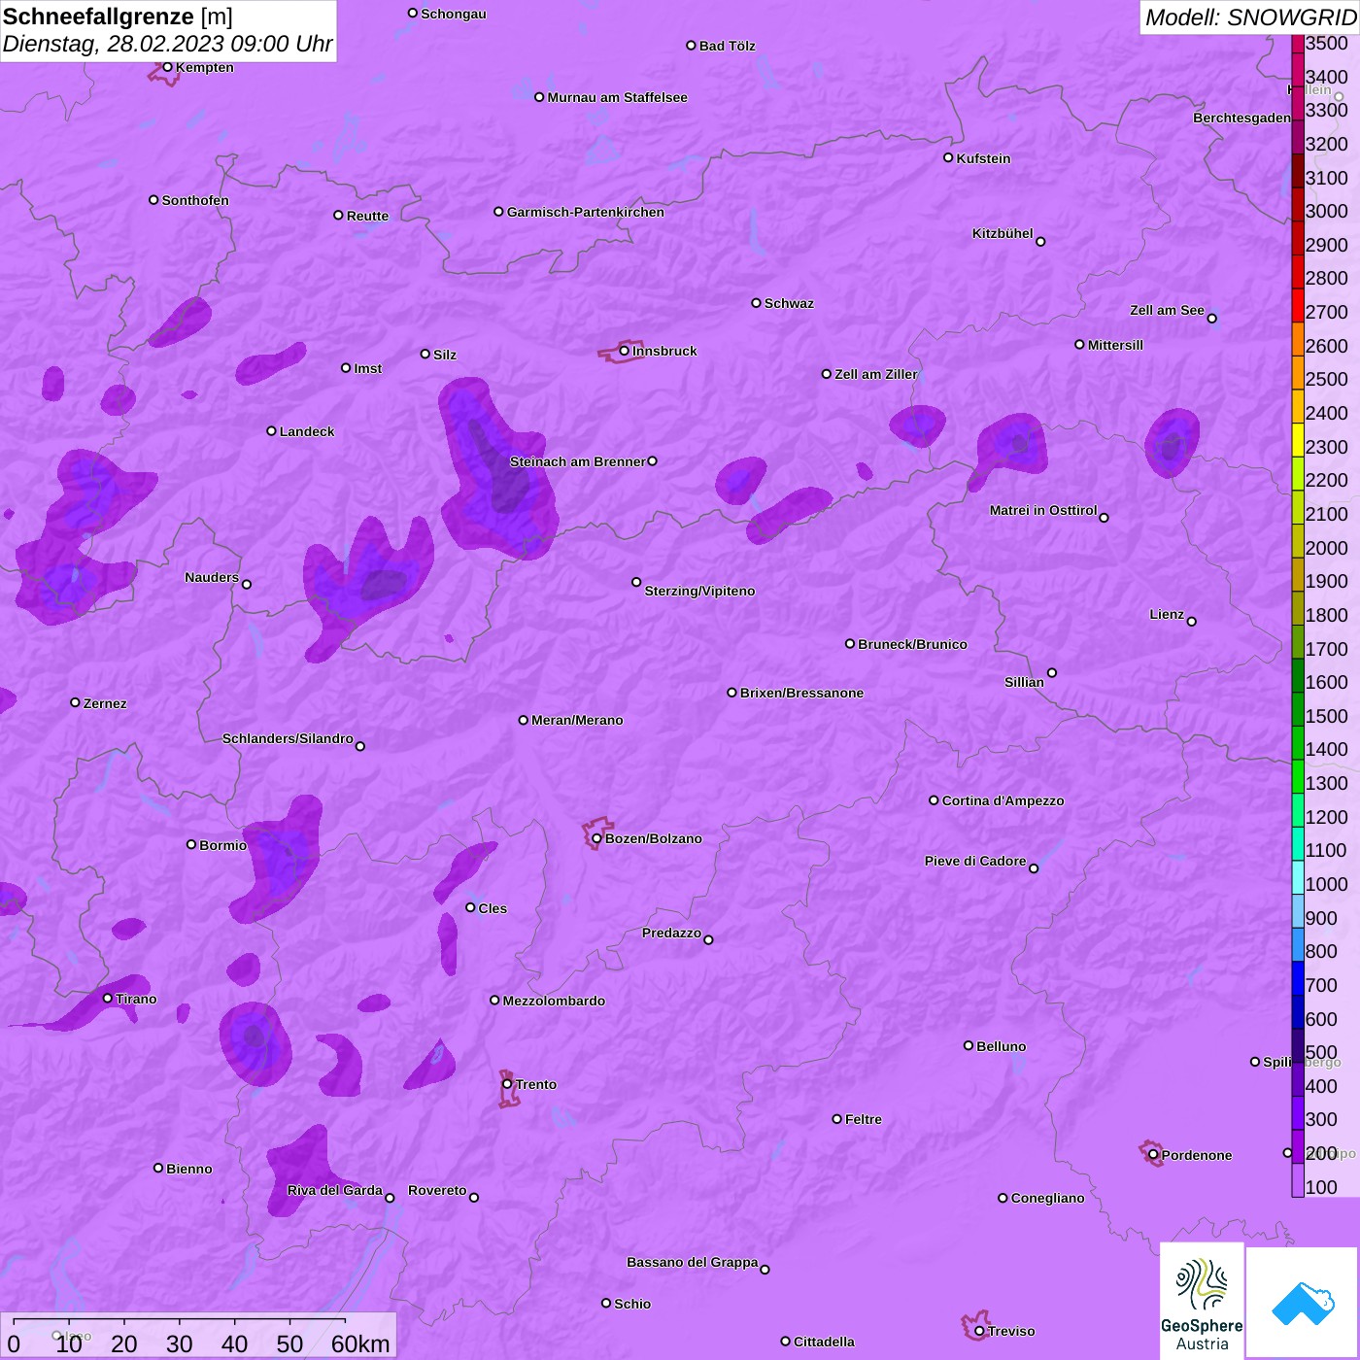Click the 700 m blue legend swatch
Image resolution: width=1360 pixels, height=1360 pixels.
1298,977
